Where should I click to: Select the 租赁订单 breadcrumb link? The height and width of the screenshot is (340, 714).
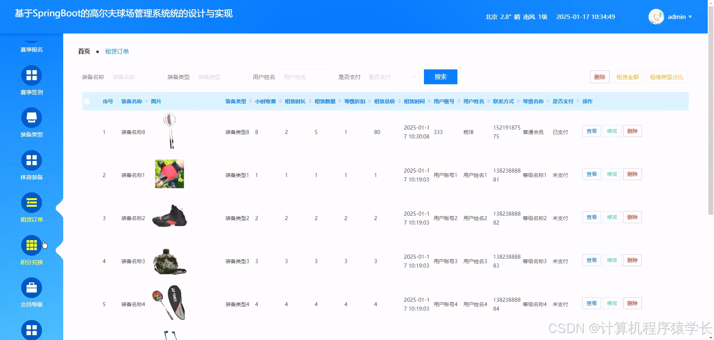pos(117,51)
